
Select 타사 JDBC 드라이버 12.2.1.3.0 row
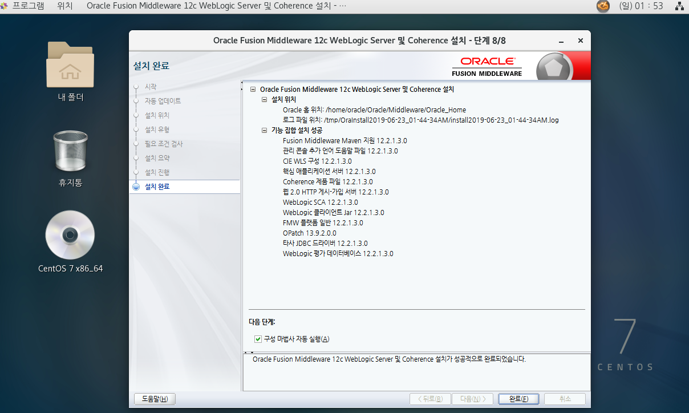[x=325, y=244]
